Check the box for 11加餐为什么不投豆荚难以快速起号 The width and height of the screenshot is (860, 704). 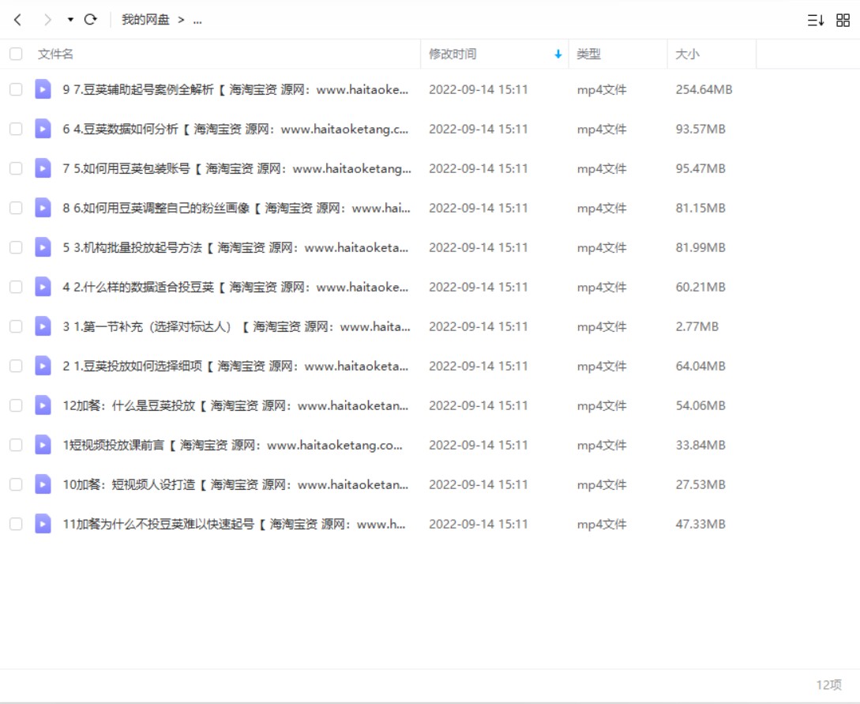pos(16,524)
